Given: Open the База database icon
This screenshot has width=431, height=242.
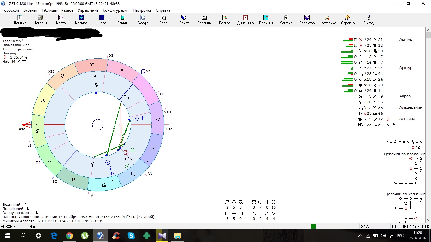Looking at the screenshot, I should coord(163,20).
